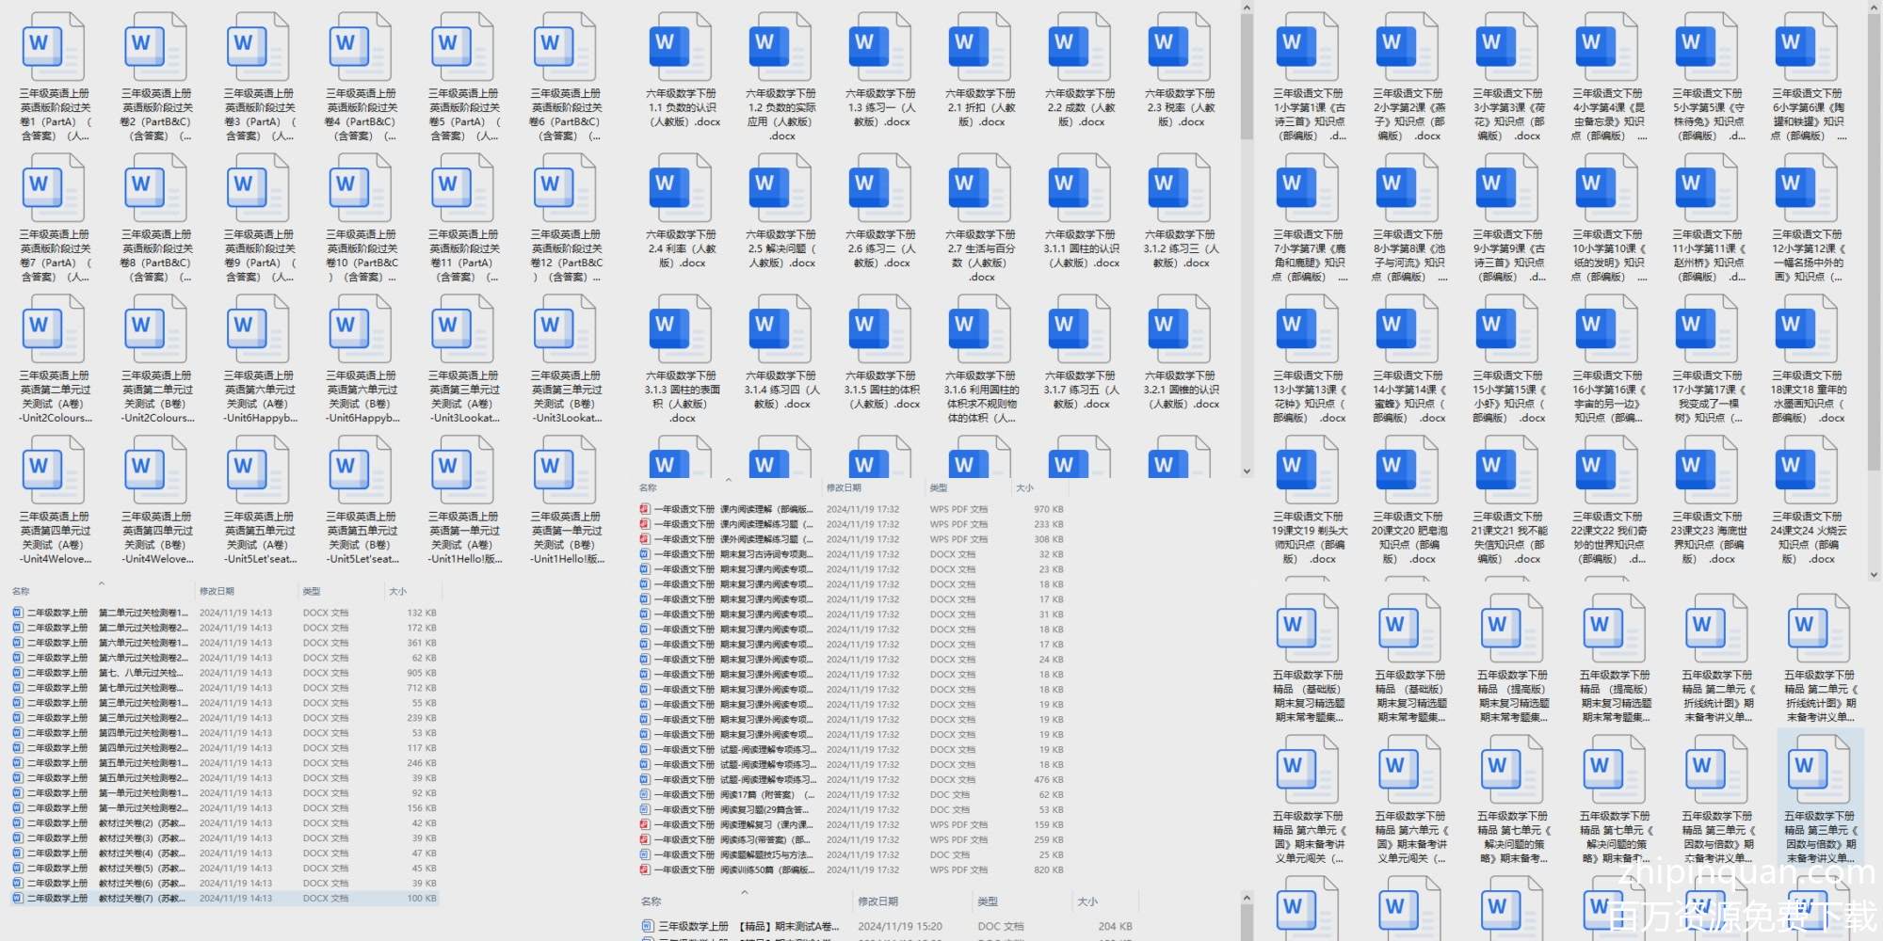Click scroll-down arrow of 六年级数学下册 panel

1247,471
